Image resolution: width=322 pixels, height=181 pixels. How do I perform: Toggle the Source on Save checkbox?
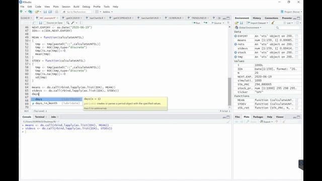45,23
